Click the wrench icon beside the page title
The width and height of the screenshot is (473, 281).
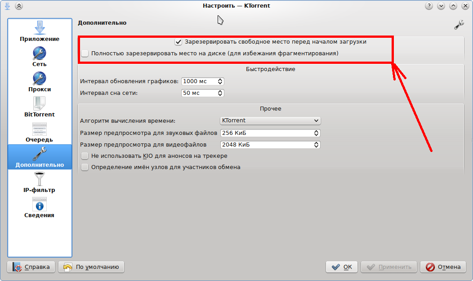[x=459, y=25]
